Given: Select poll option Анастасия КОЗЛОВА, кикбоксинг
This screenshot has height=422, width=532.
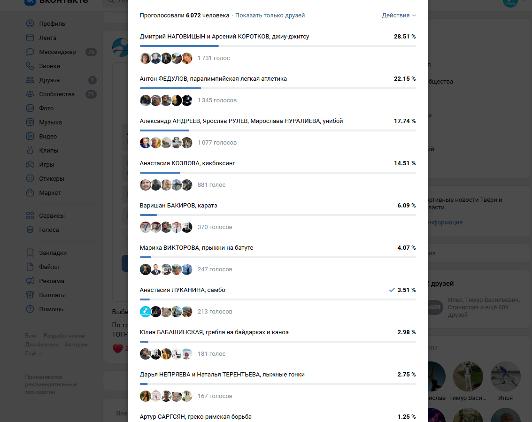Looking at the screenshot, I should (278, 163).
